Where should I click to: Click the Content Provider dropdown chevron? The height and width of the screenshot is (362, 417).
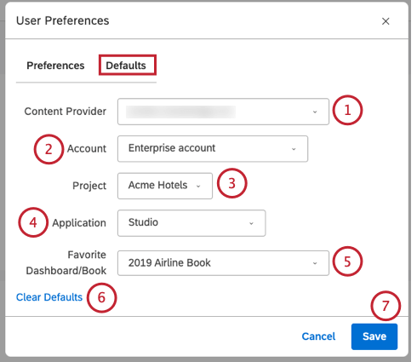coord(315,112)
